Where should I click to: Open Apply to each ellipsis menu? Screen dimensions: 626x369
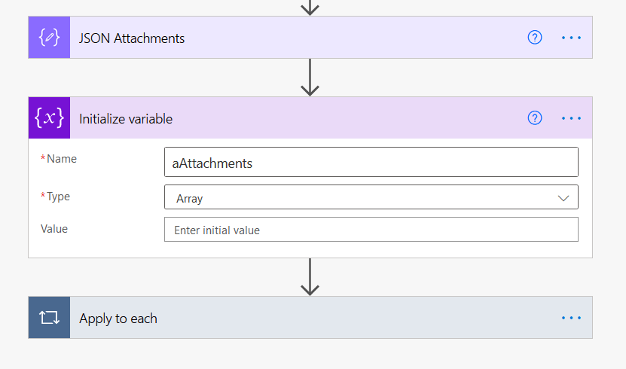572,318
